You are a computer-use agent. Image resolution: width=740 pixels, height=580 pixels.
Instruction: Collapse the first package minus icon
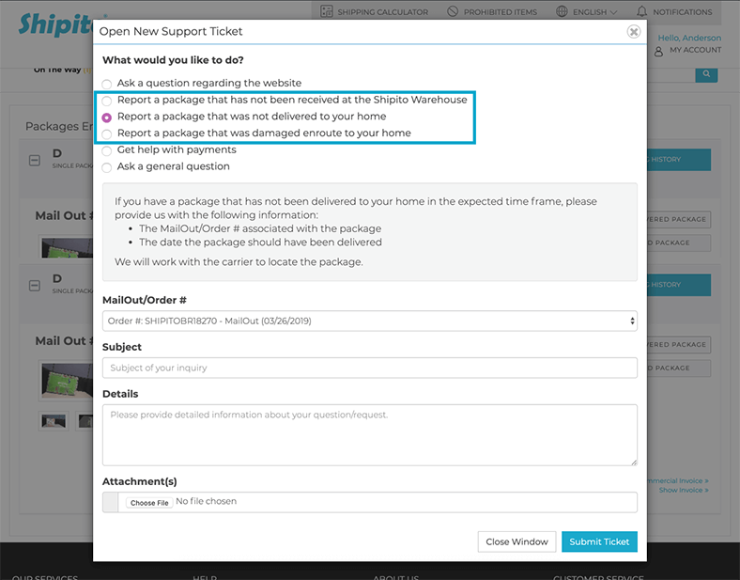[35, 161]
